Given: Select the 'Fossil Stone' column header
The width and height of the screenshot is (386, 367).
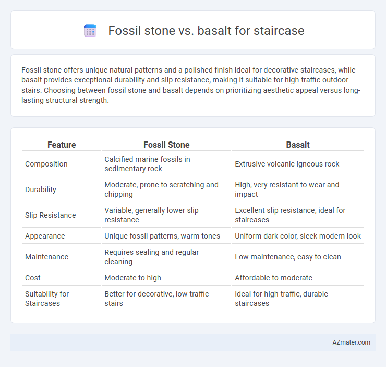Looking at the screenshot, I should click(x=166, y=145).
